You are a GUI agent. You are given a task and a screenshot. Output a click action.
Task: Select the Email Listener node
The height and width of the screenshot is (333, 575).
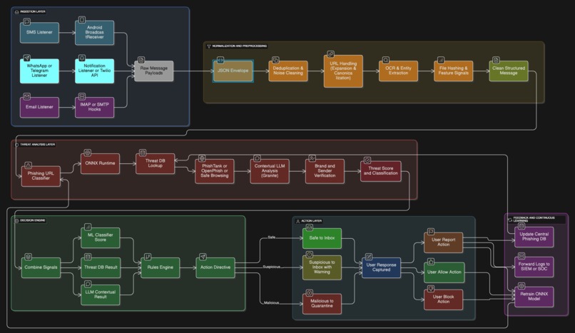(x=39, y=107)
